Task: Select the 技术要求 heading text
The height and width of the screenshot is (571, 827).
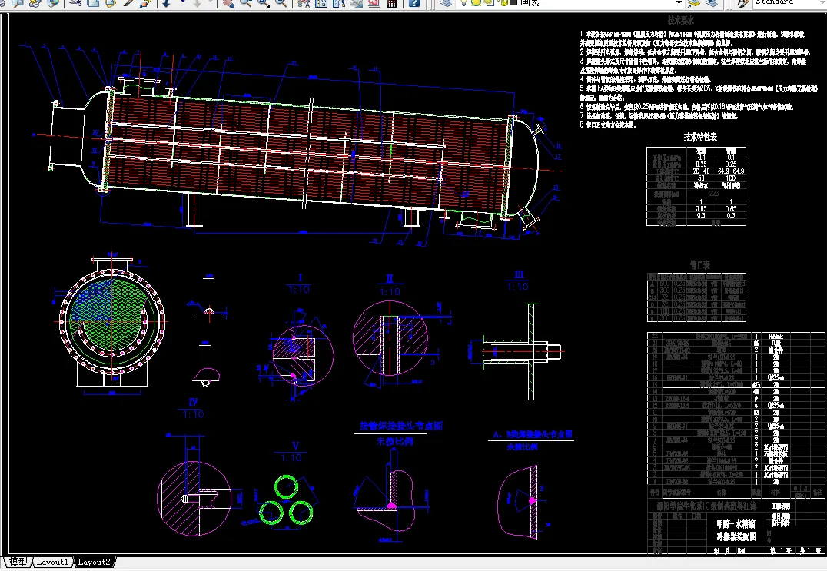Action: pyautogui.click(x=681, y=20)
